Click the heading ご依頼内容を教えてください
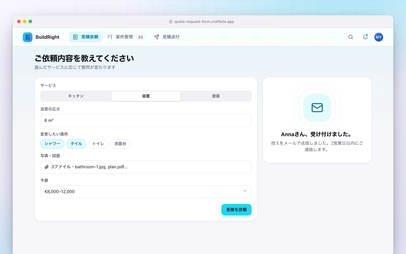The image size is (406, 254). tap(84, 58)
